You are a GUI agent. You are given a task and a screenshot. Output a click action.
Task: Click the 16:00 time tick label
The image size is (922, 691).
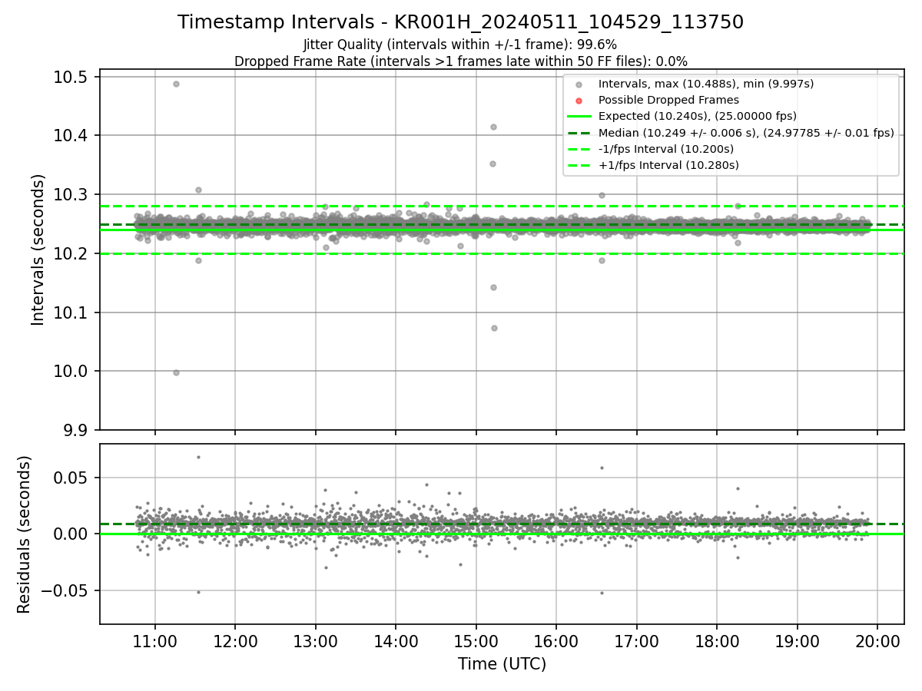point(556,642)
